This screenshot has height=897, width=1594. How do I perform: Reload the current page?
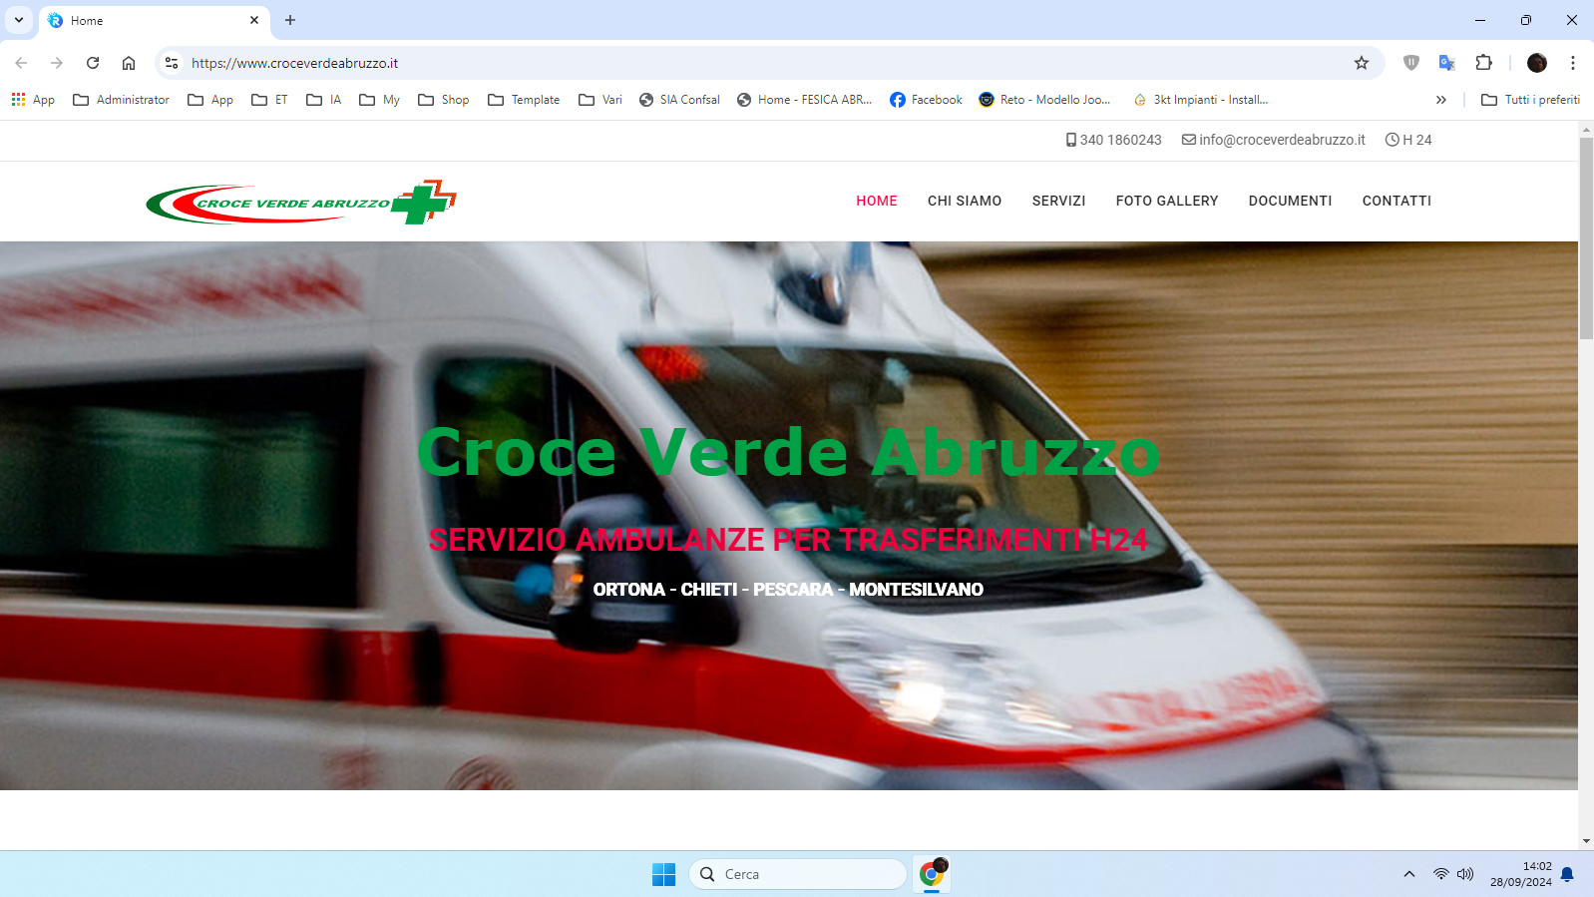point(93,63)
